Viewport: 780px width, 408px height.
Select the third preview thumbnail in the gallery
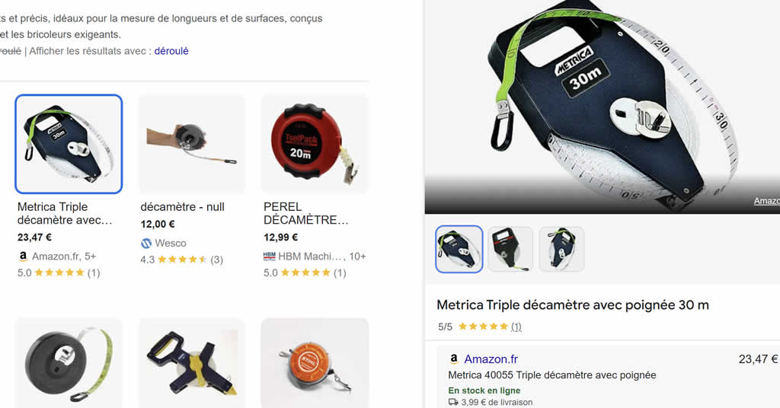coord(561,249)
